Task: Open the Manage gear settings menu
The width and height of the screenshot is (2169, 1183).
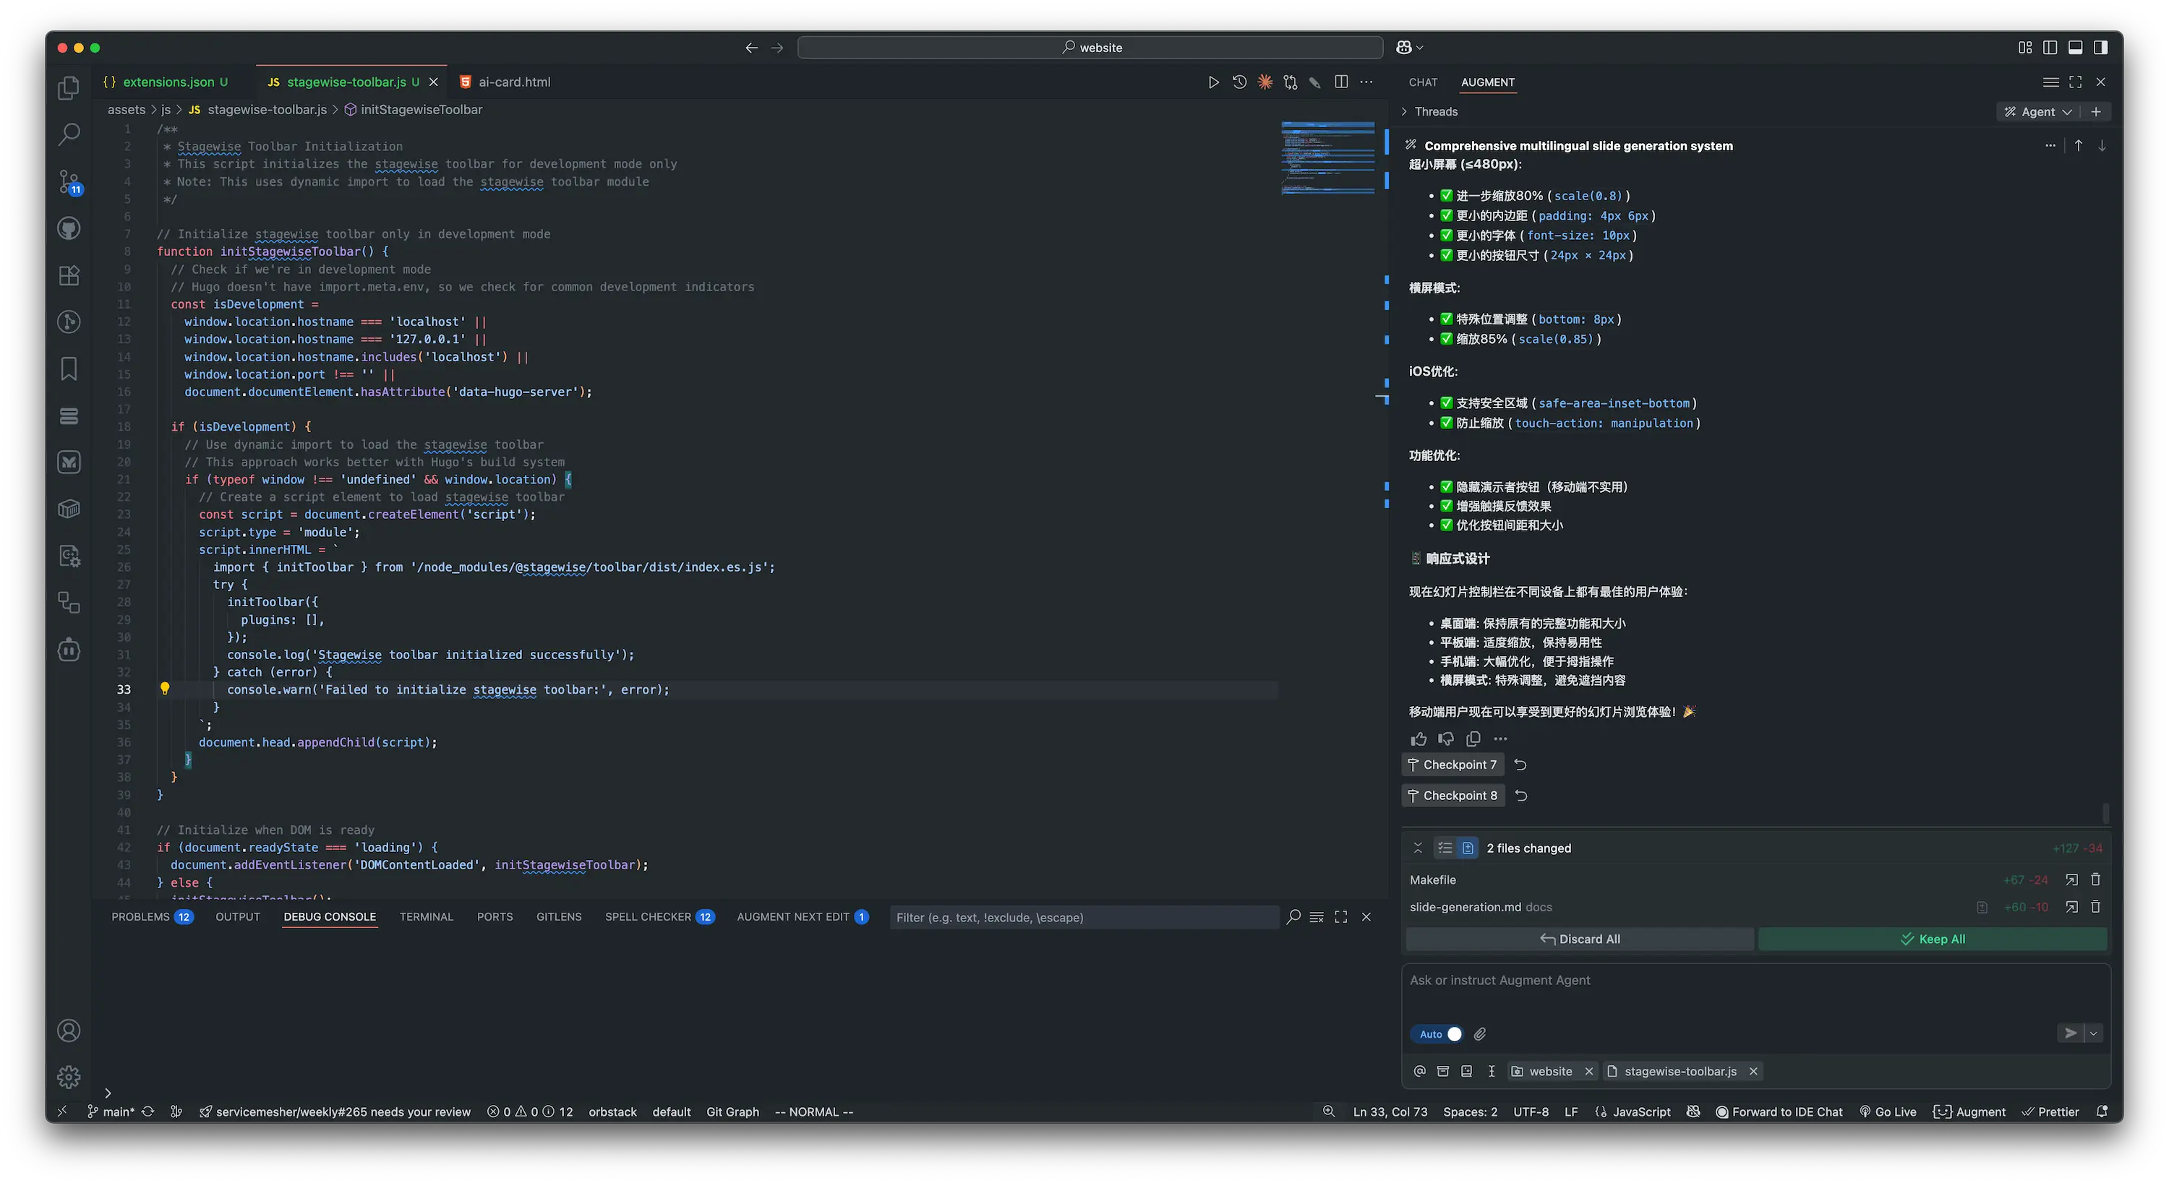Action: (69, 1077)
